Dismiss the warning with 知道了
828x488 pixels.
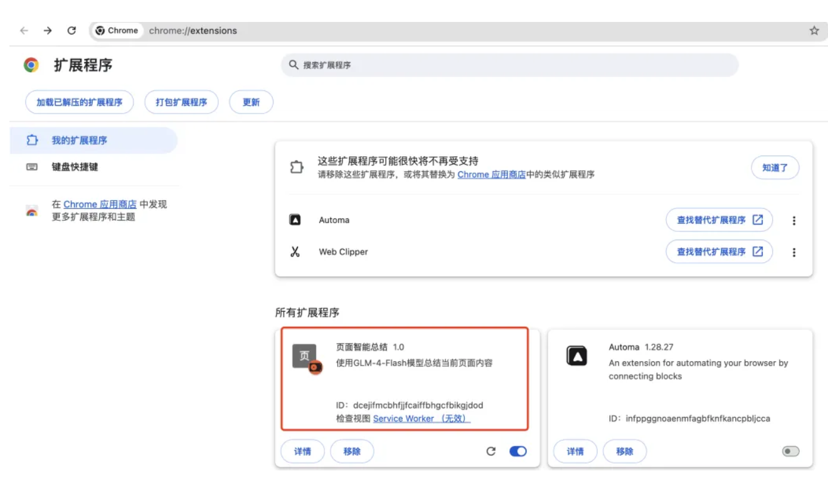tap(775, 167)
